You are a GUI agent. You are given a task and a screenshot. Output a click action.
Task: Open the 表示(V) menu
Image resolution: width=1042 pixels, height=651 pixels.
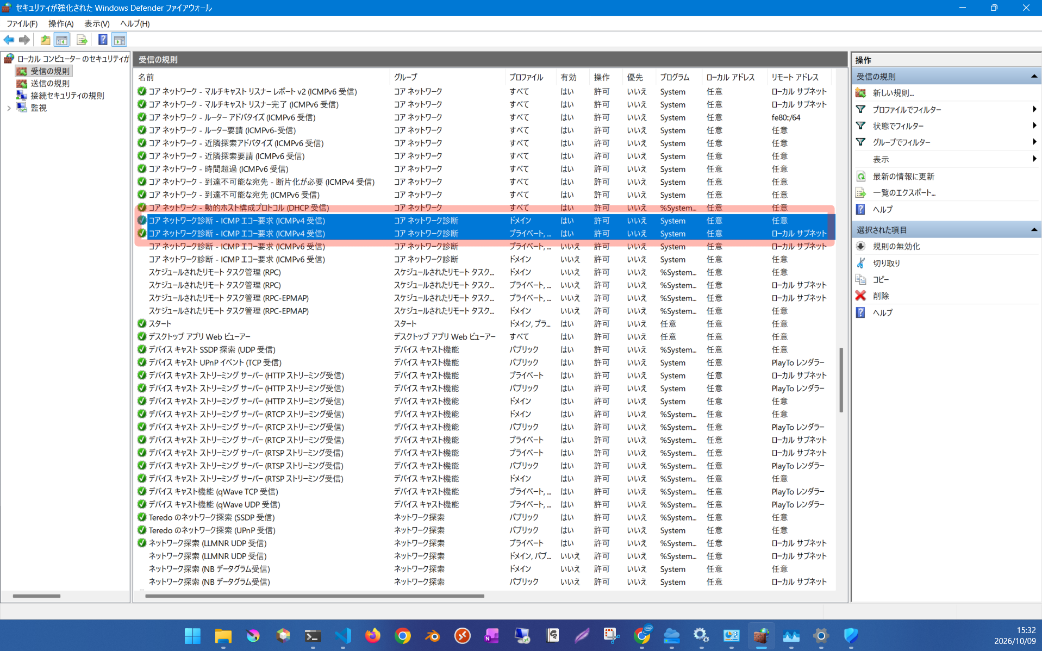click(x=97, y=23)
